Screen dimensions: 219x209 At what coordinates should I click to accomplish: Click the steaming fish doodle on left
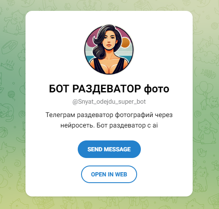(7, 65)
